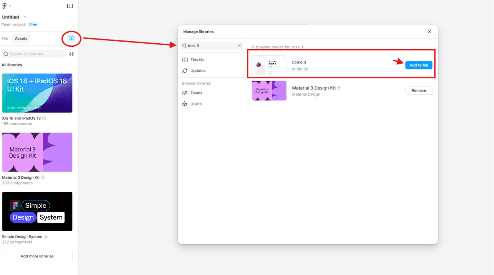The image size is (494, 275).
Task: Click the Free plan badge
Action: pyautogui.click(x=33, y=24)
